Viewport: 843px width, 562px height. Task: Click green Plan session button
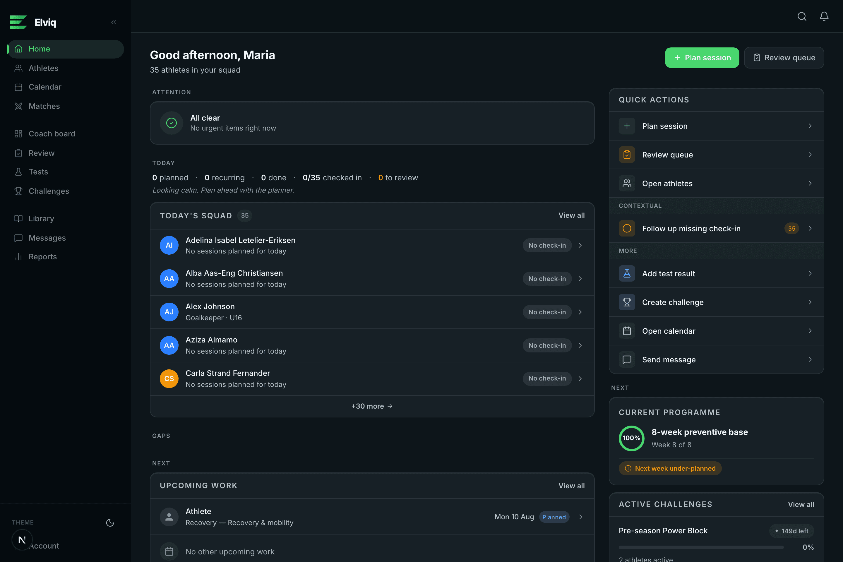[x=702, y=58]
